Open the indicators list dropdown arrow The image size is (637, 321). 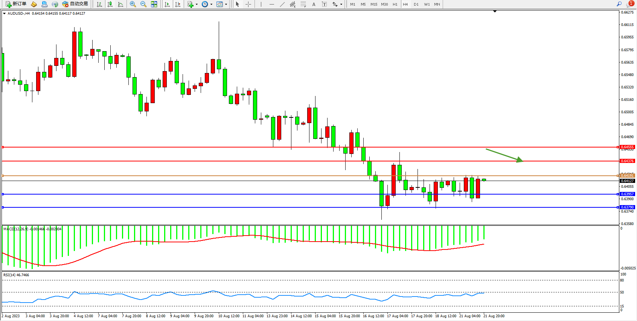[197, 5]
